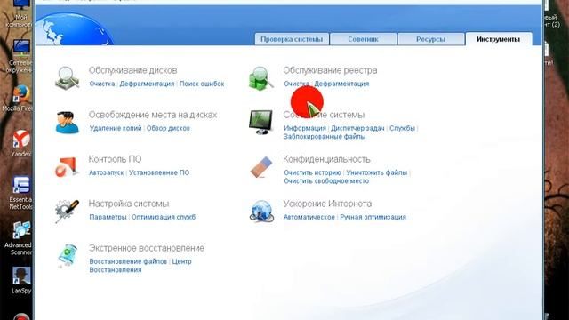Open the Автозапуск link
This screenshot has width=569, height=320.
click(107, 172)
